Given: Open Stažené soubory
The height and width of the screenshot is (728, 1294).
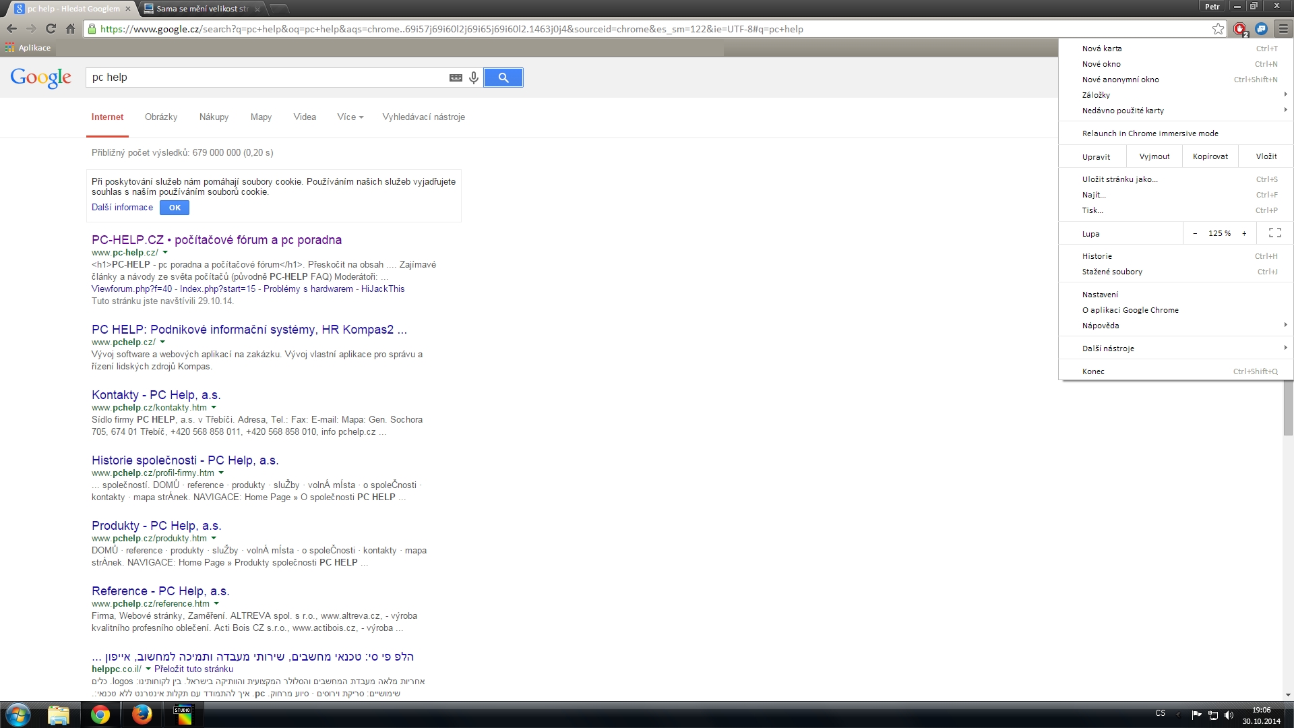Looking at the screenshot, I should 1175,272.
